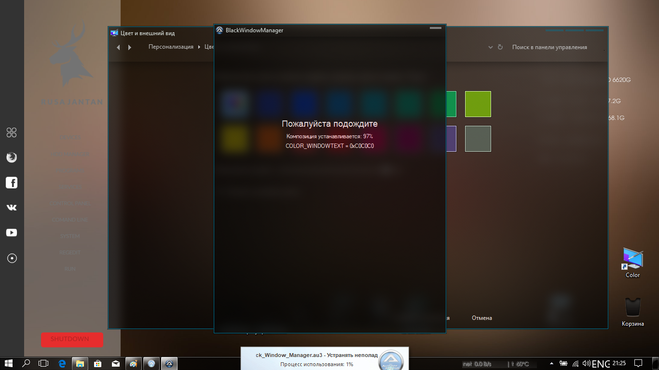Launch Firefox from the left sidebar
Viewport: 659px width, 370px height.
point(12,157)
